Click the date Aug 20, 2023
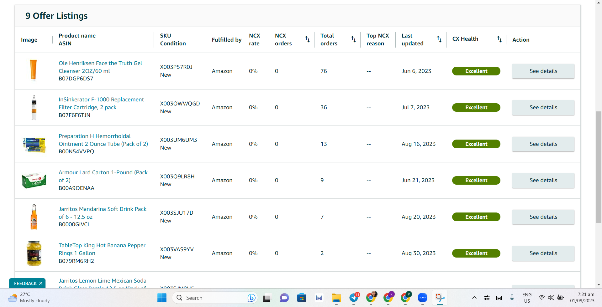 [x=419, y=217]
